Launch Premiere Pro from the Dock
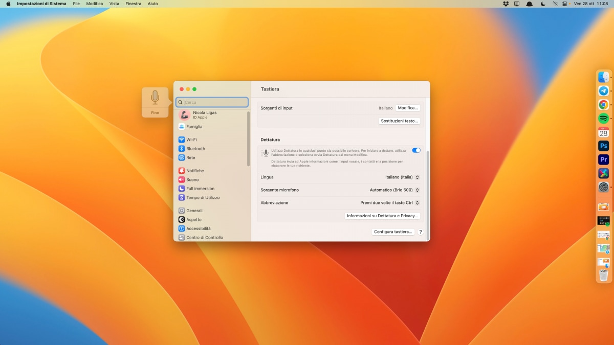 [604, 160]
